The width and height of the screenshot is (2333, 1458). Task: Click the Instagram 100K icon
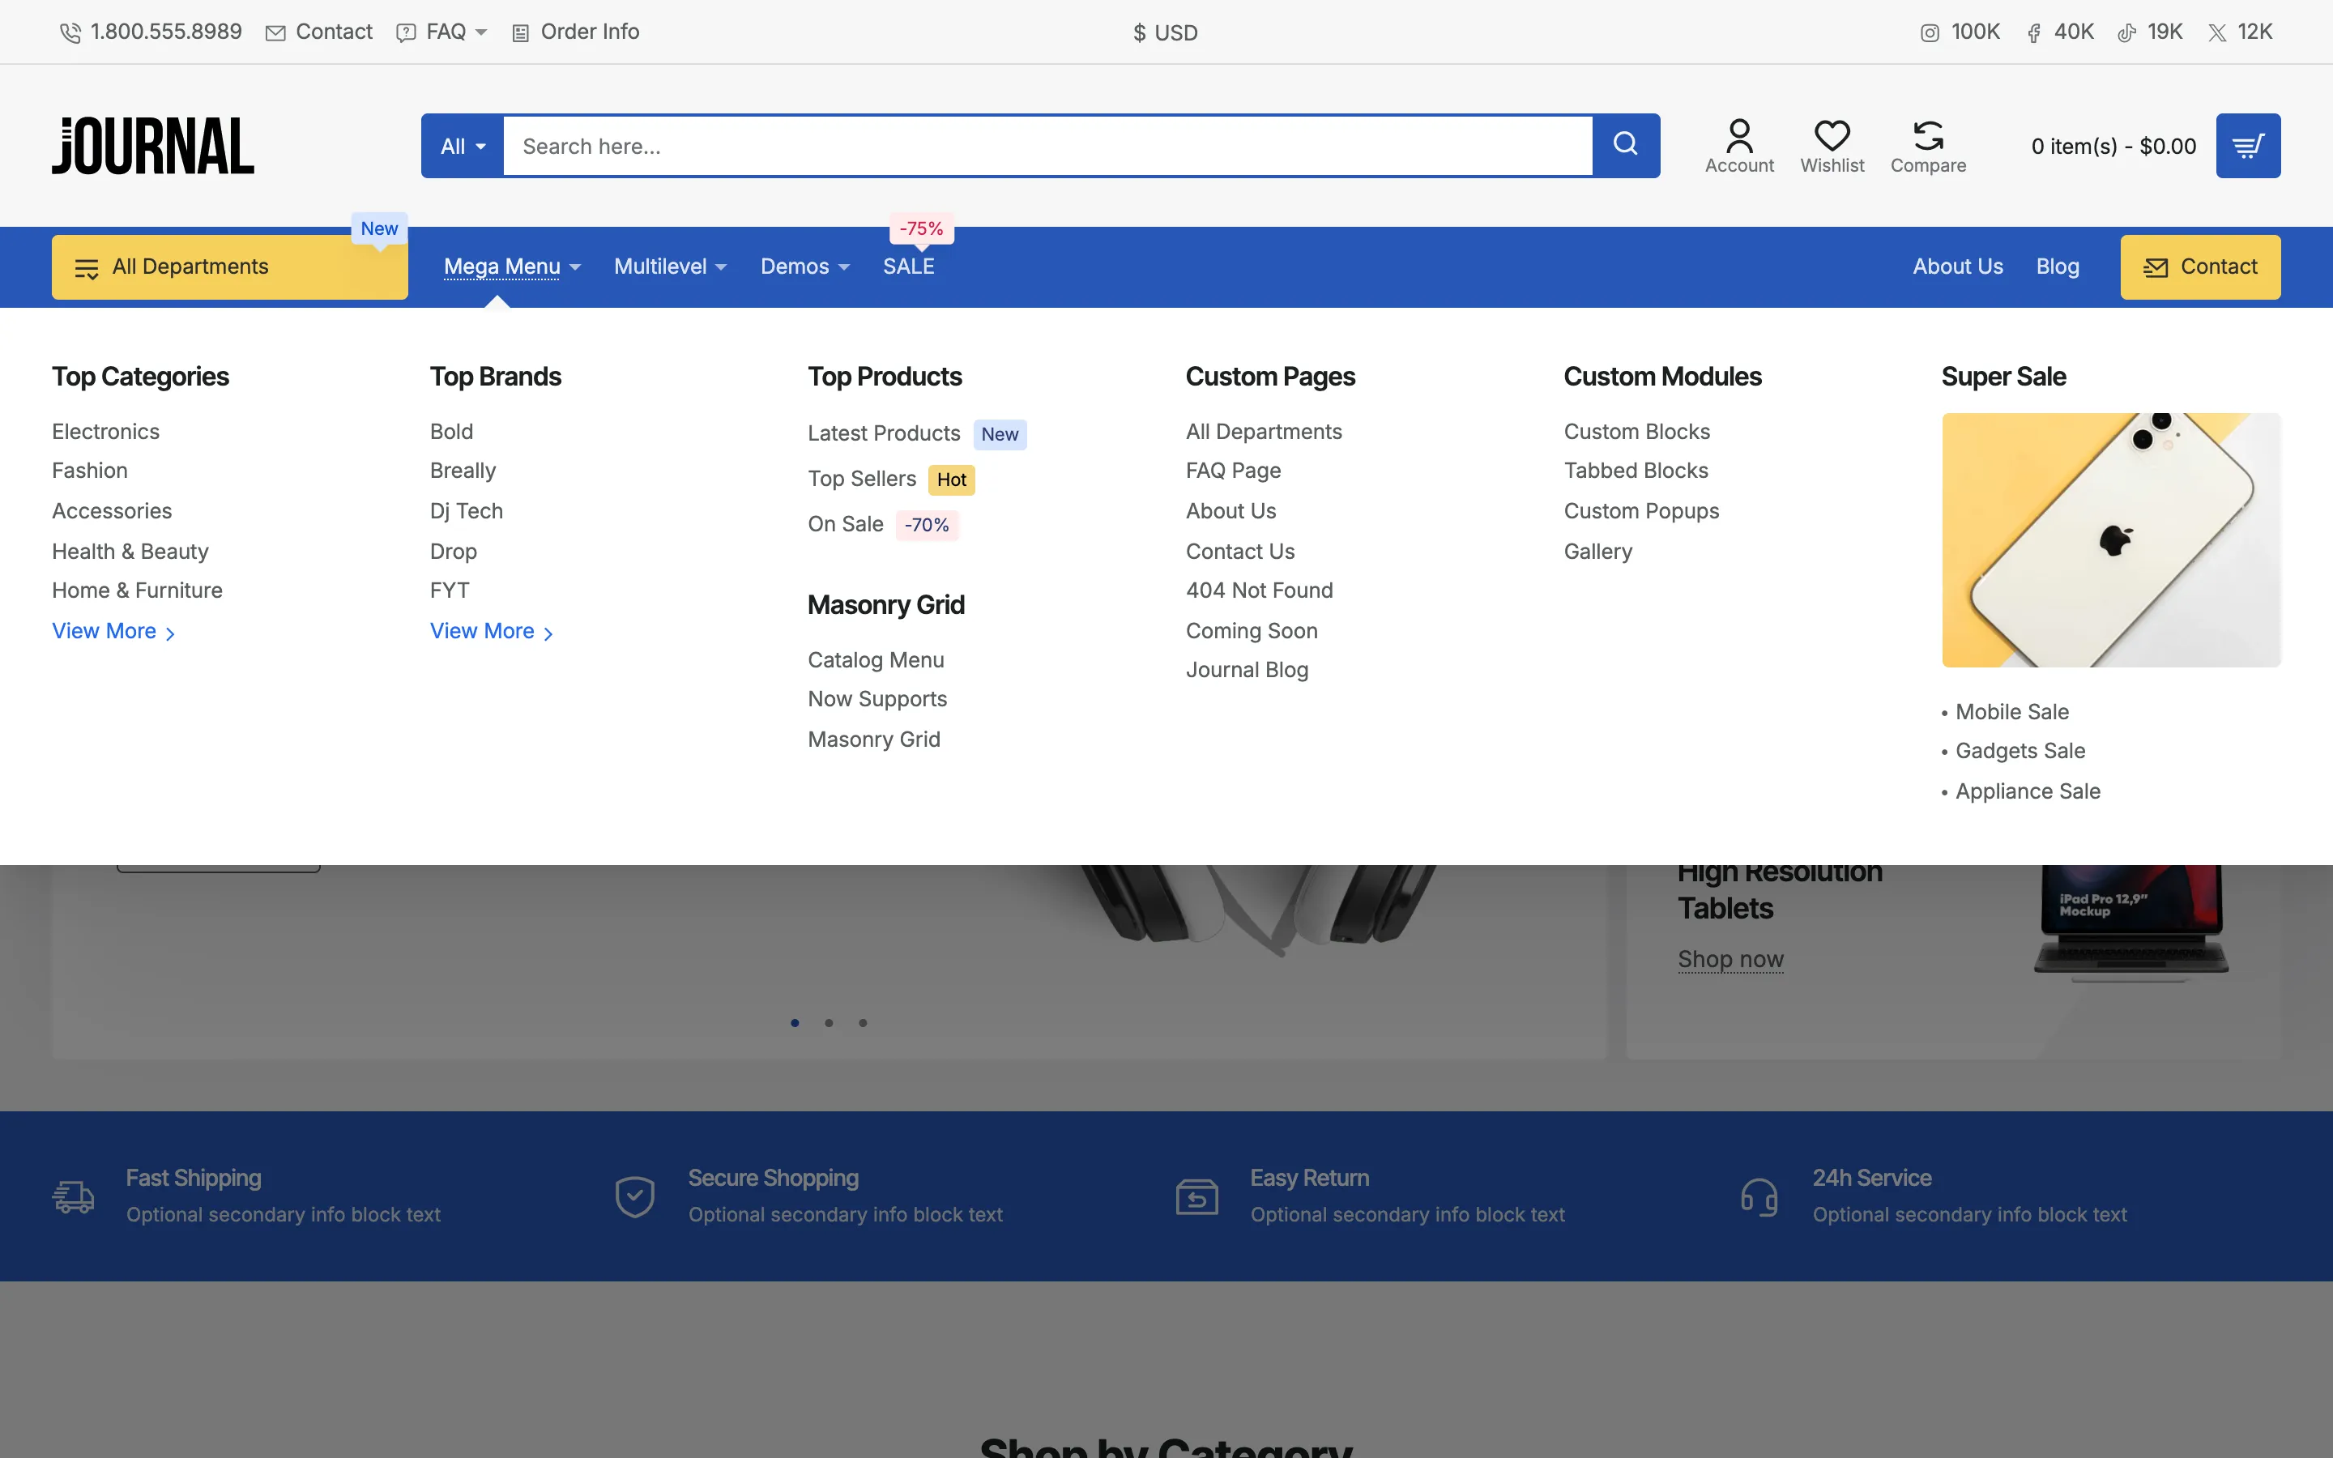[1929, 32]
